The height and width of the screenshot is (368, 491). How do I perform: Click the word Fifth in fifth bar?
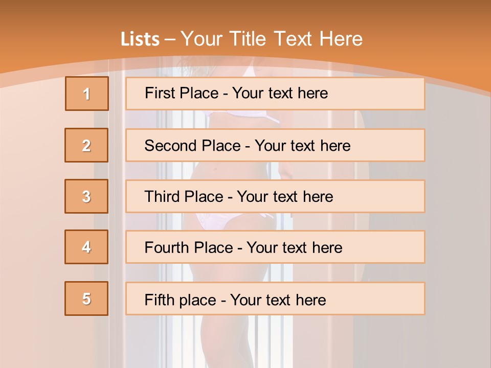(x=159, y=300)
